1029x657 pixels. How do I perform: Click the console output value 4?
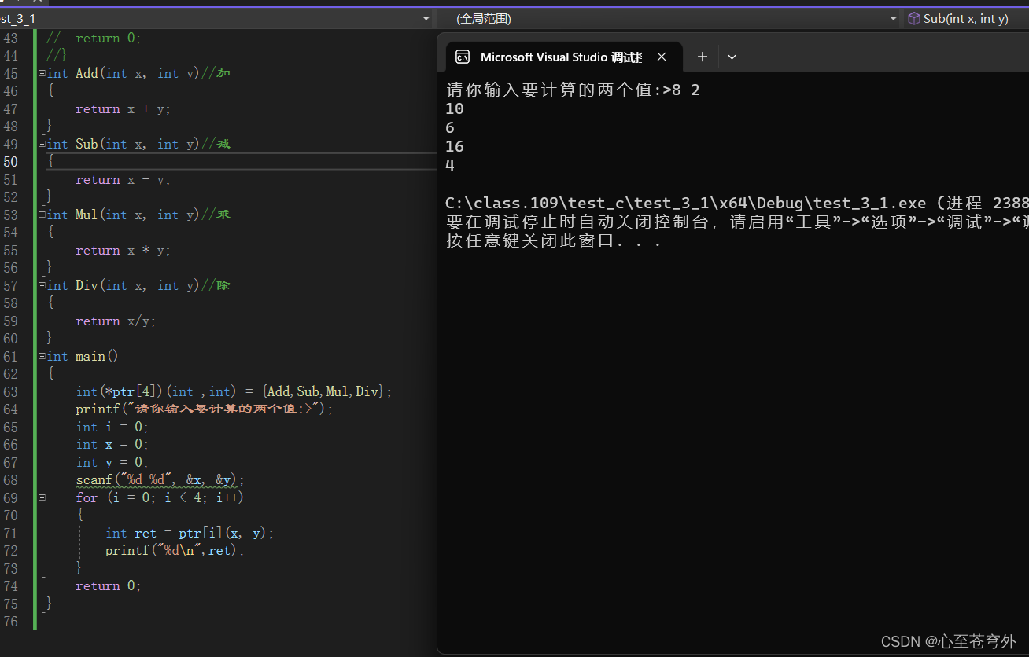click(450, 165)
